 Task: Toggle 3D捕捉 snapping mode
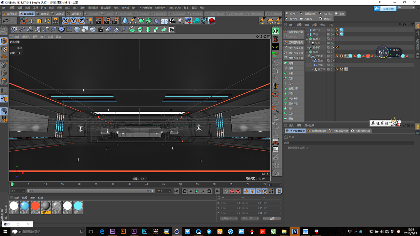point(43,14)
